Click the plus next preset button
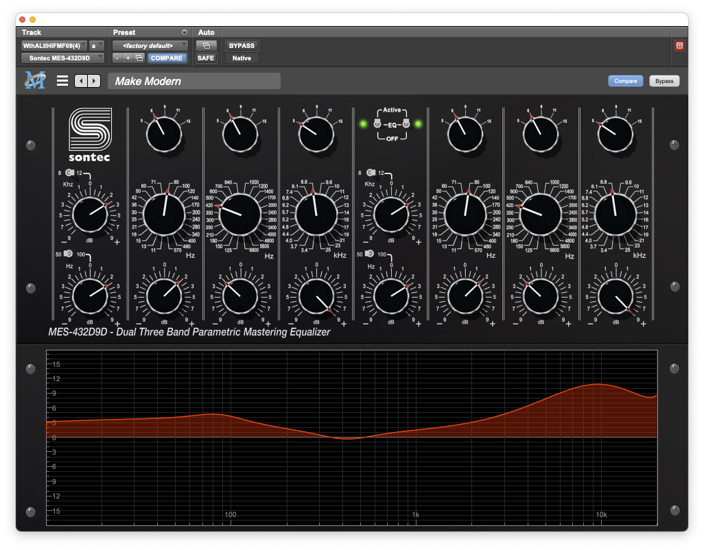This screenshot has height=550, width=704. (128, 58)
